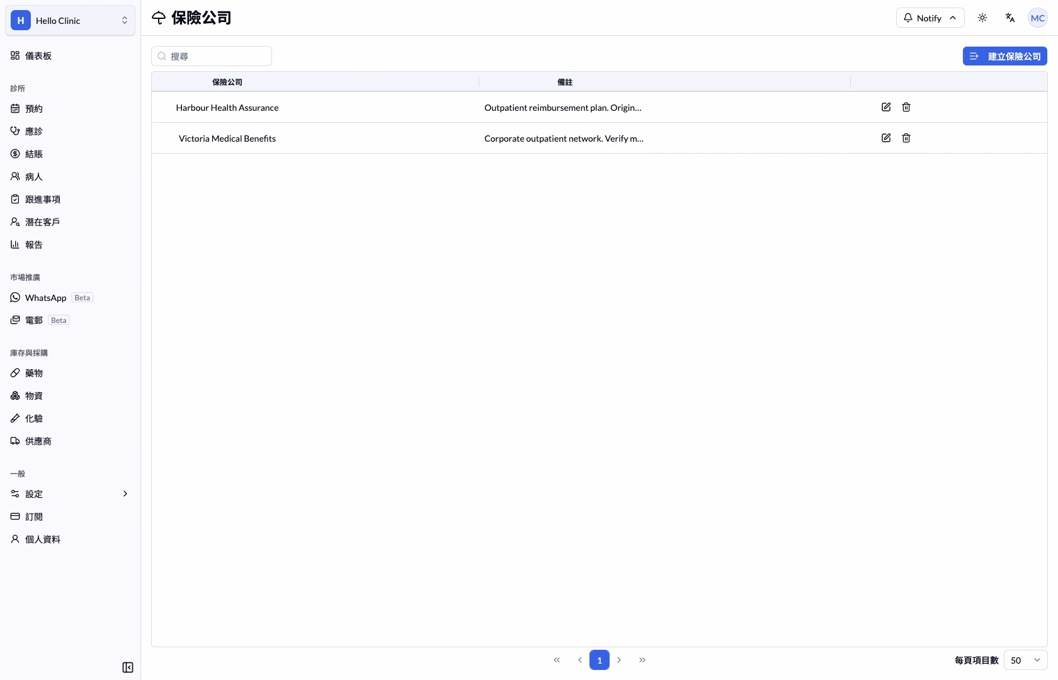1058x680 pixels.
Task: Open 個人資料 profile in sidebar
Action: pos(70,539)
